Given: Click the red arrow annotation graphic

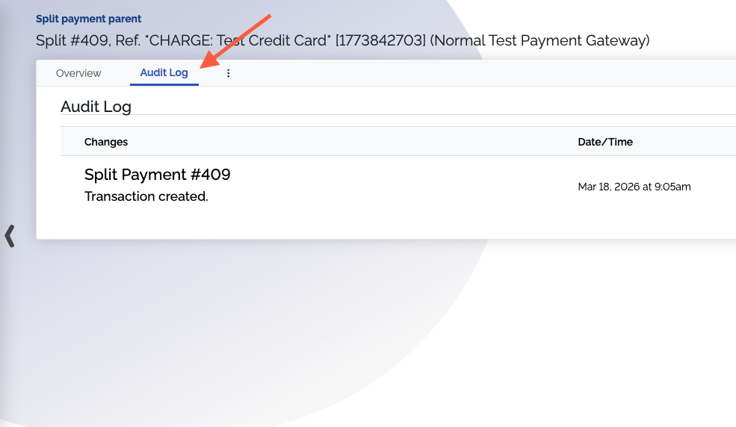Looking at the screenshot, I should pos(238,41).
